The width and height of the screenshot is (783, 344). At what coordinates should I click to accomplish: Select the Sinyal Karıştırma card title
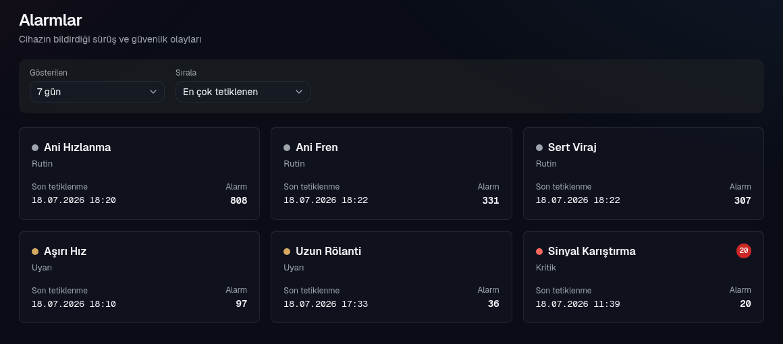pos(592,251)
